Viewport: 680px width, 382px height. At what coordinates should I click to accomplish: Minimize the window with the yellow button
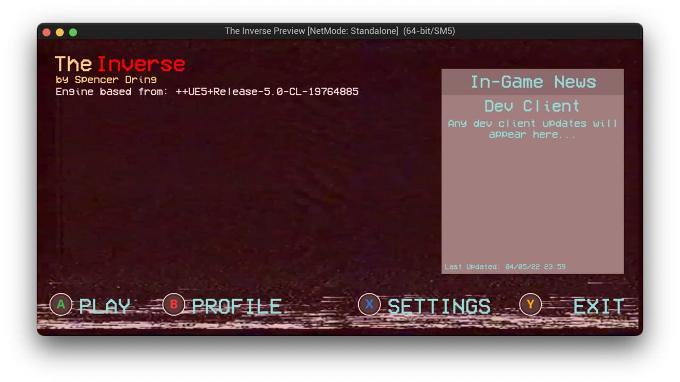tap(59, 32)
